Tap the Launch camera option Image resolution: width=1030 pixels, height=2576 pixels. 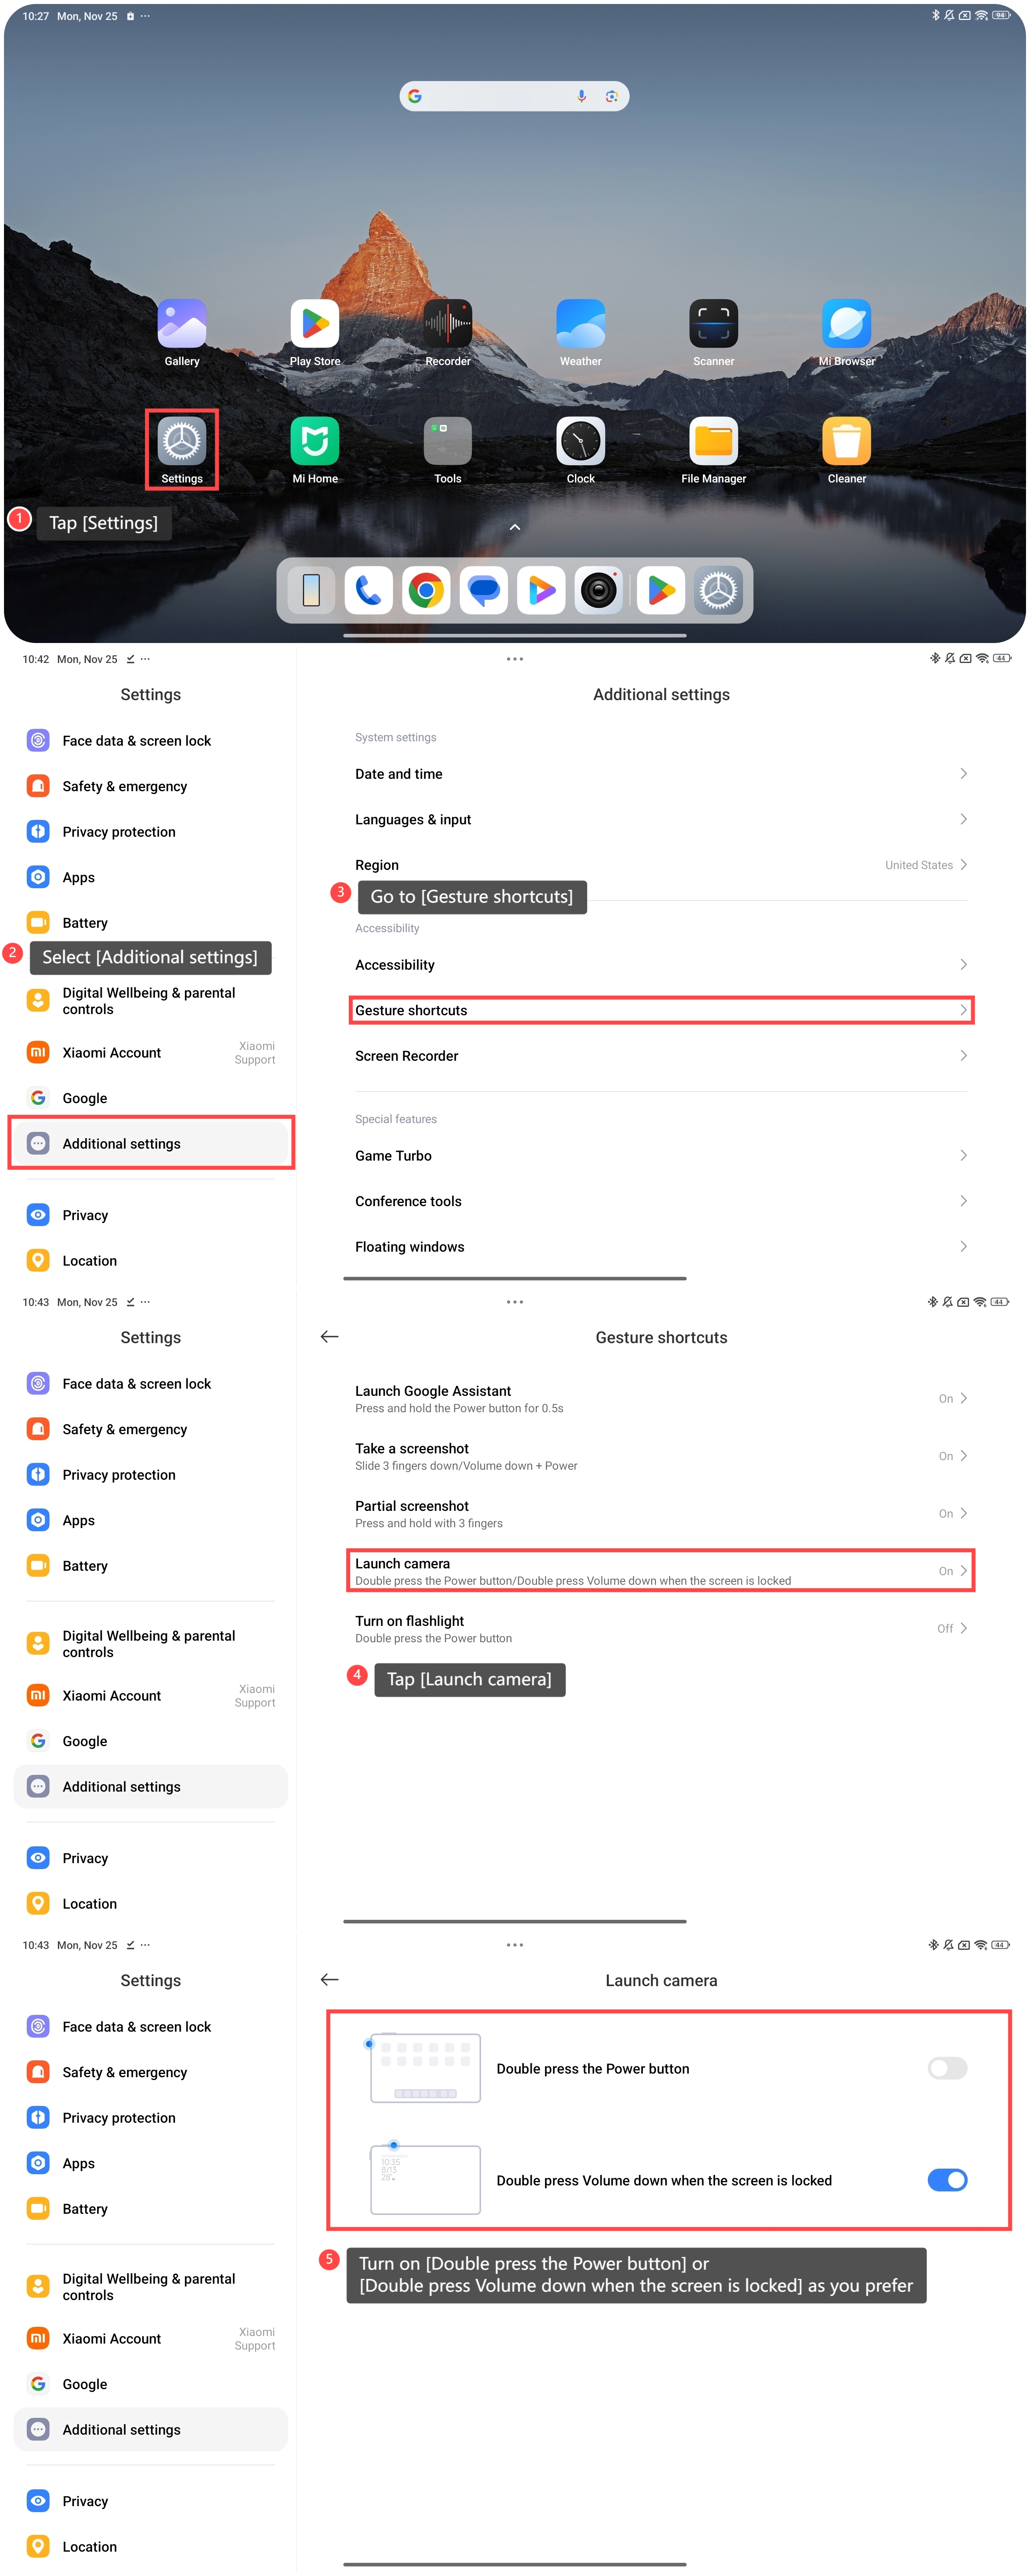pos(661,1571)
